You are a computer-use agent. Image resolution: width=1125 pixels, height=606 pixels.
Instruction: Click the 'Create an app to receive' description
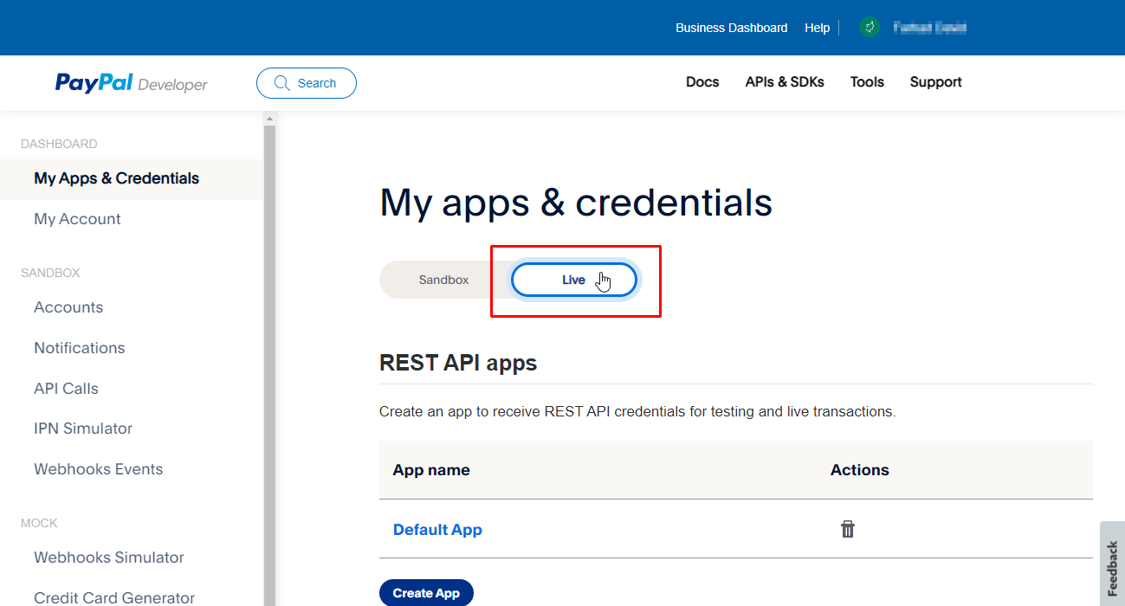click(637, 411)
